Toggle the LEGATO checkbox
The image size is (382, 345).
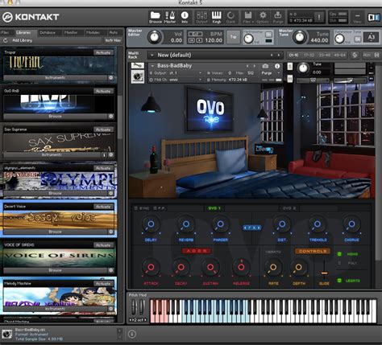point(339,281)
